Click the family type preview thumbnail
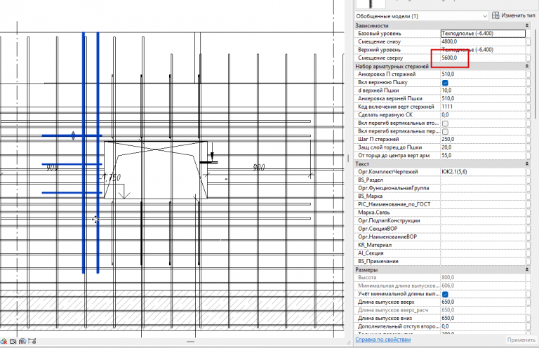539x348 pixels. point(371,4)
